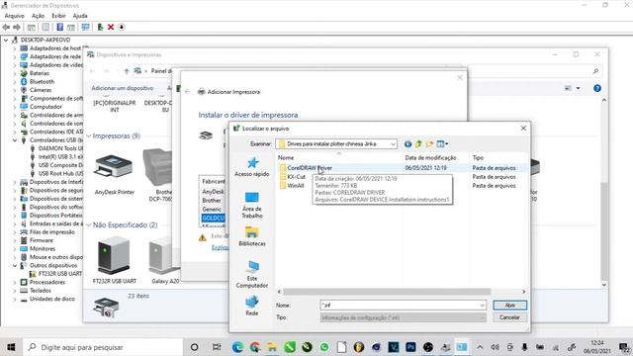The height and width of the screenshot is (356, 633).
Task: Click the red X uninstall device icon
Action: click(111, 27)
